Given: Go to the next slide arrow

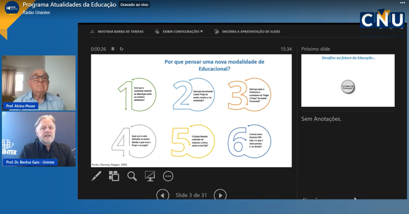Looking at the screenshot, I should point(220,195).
